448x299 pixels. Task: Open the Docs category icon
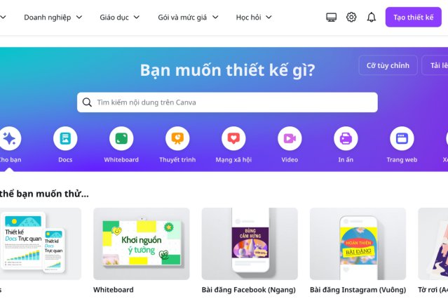point(65,138)
